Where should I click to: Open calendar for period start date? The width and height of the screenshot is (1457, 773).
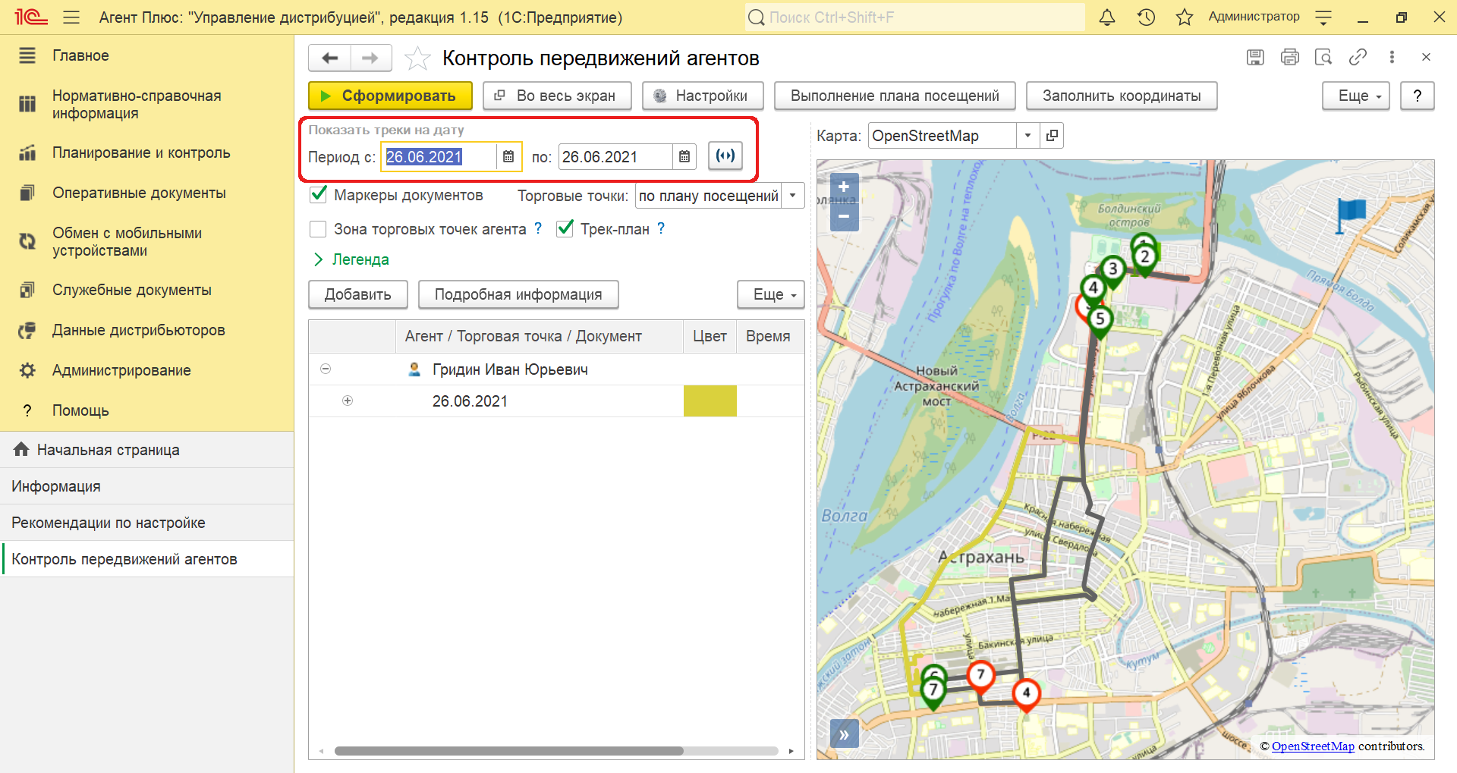508,156
